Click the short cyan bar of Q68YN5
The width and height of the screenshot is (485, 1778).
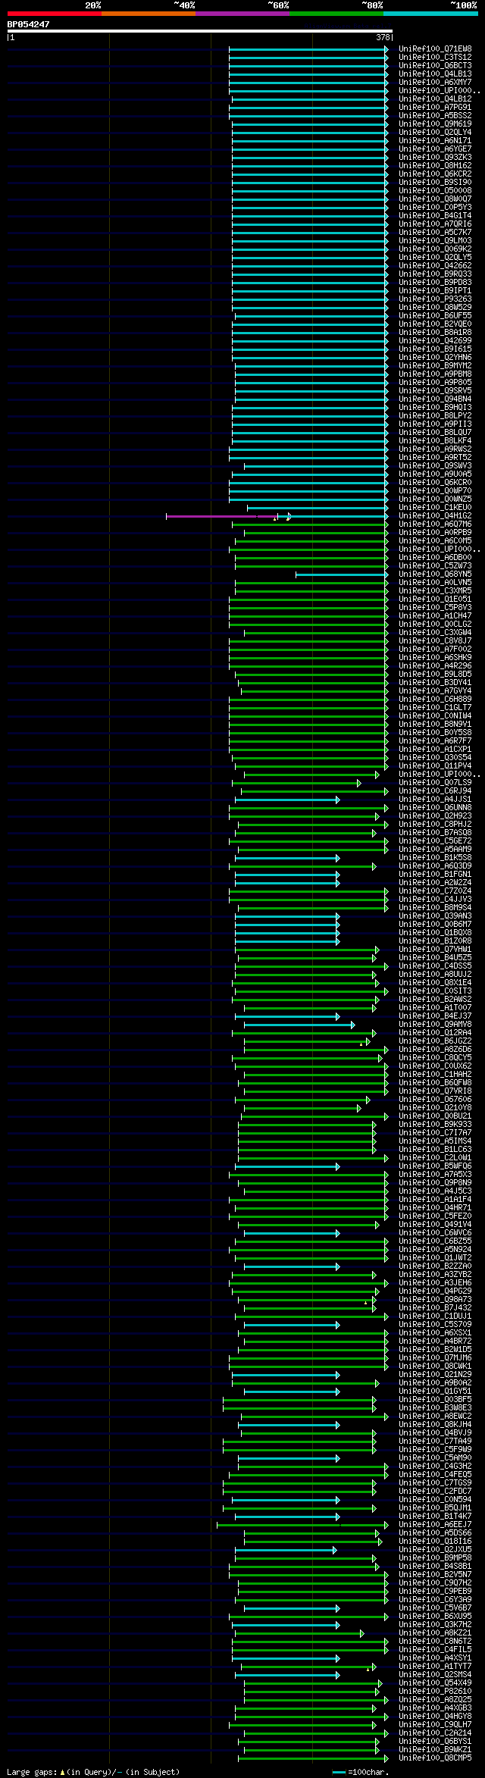pyautogui.click(x=341, y=574)
